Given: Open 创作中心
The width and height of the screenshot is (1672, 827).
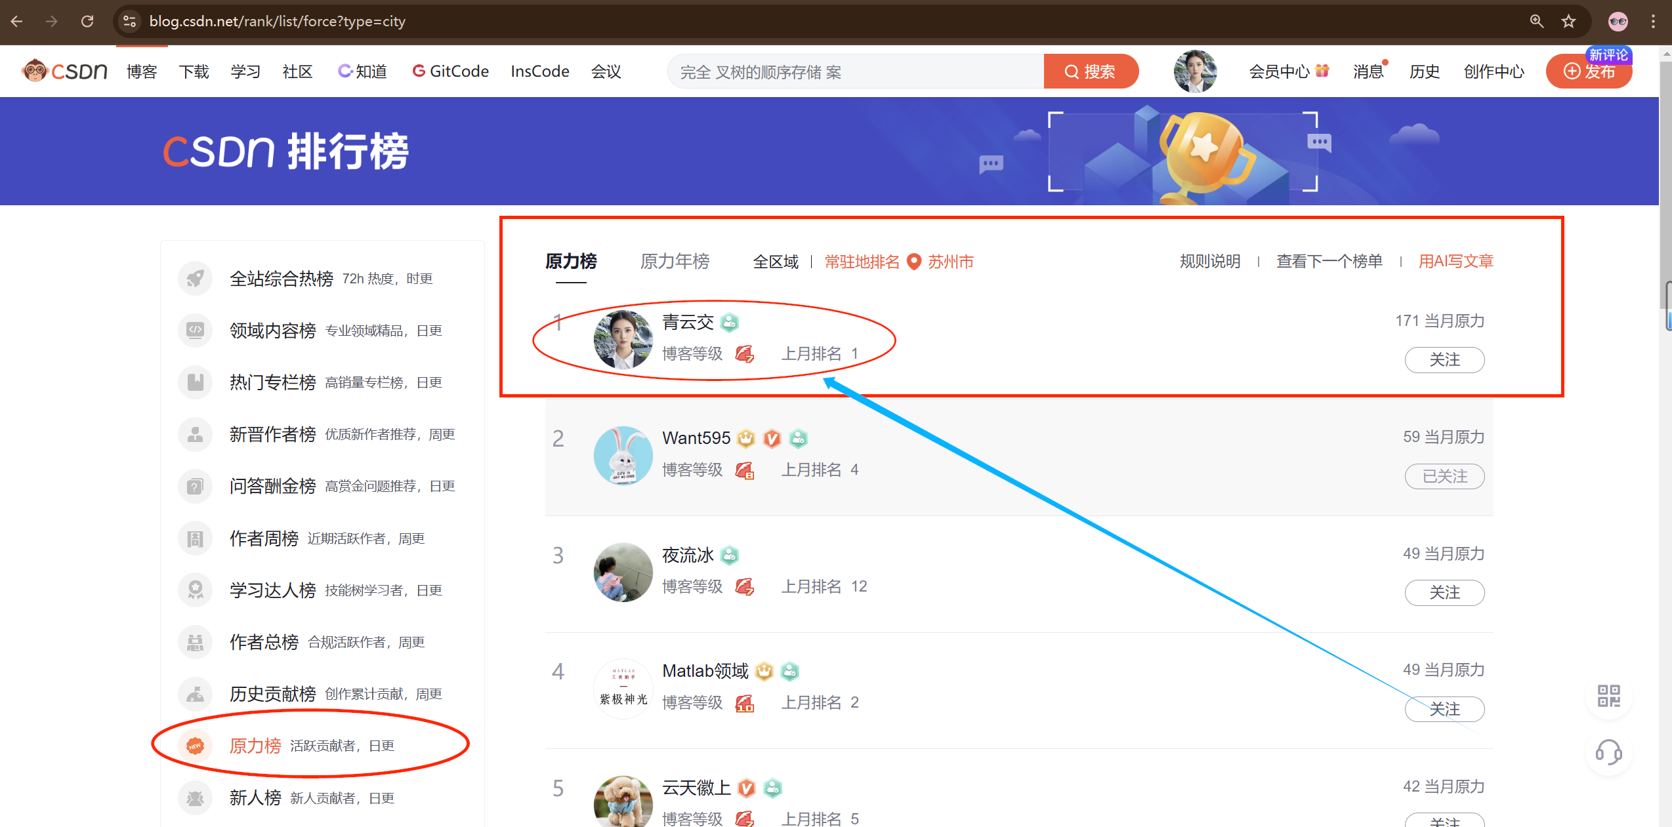Looking at the screenshot, I should (x=1494, y=71).
